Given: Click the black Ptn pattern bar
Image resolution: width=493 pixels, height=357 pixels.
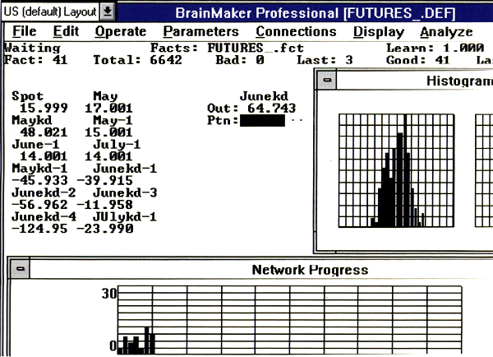Looking at the screenshot, I should [x=263, y=121].
